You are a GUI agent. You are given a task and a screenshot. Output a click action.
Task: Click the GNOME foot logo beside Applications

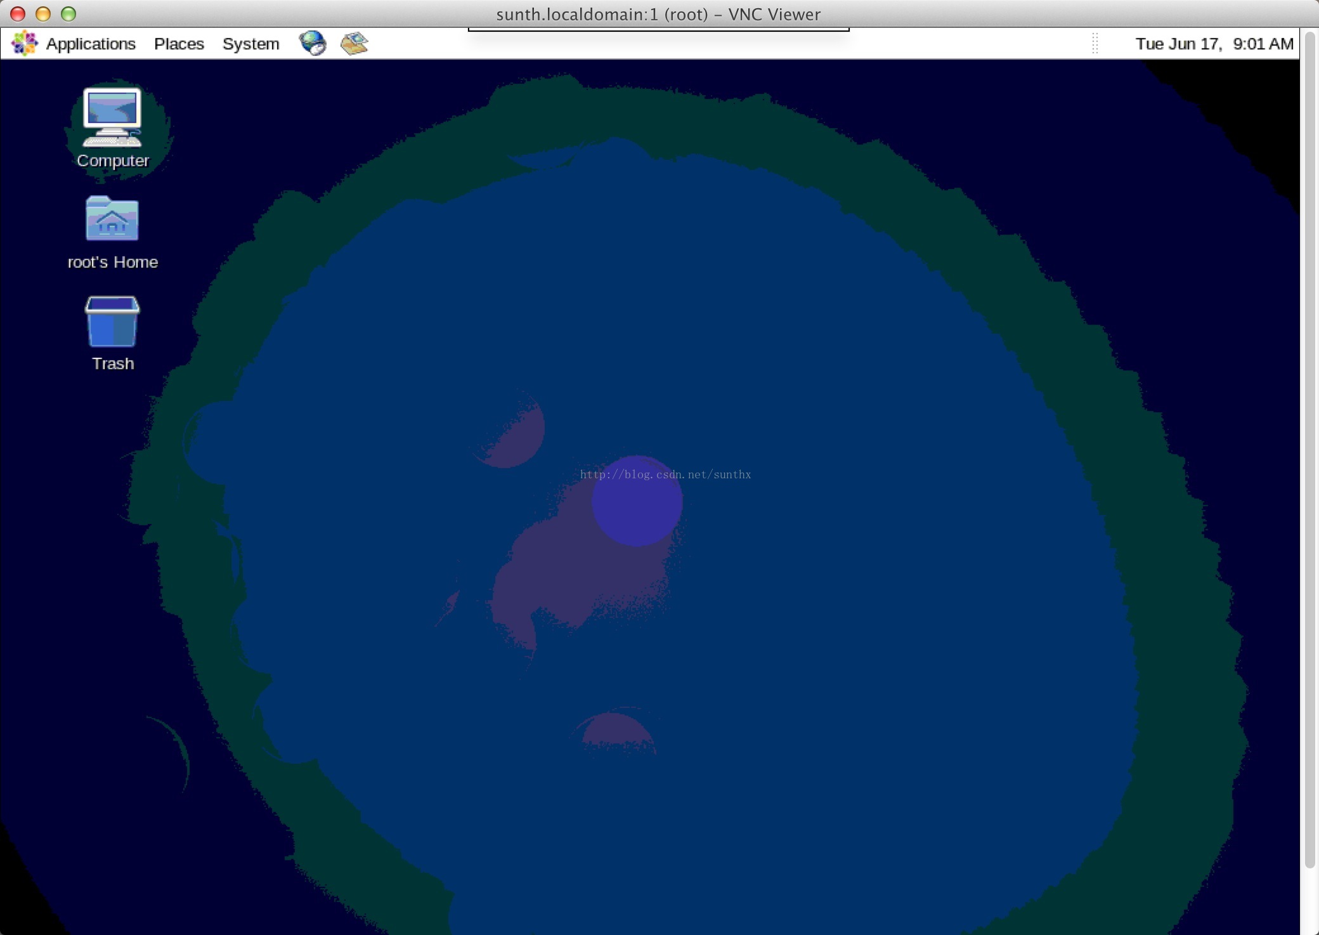click(25, 43)
